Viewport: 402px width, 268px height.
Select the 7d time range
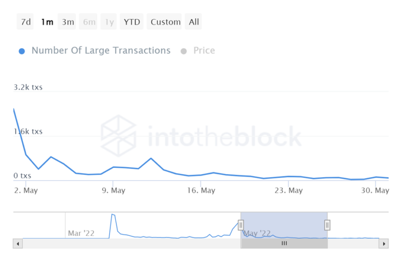(26, 22)
